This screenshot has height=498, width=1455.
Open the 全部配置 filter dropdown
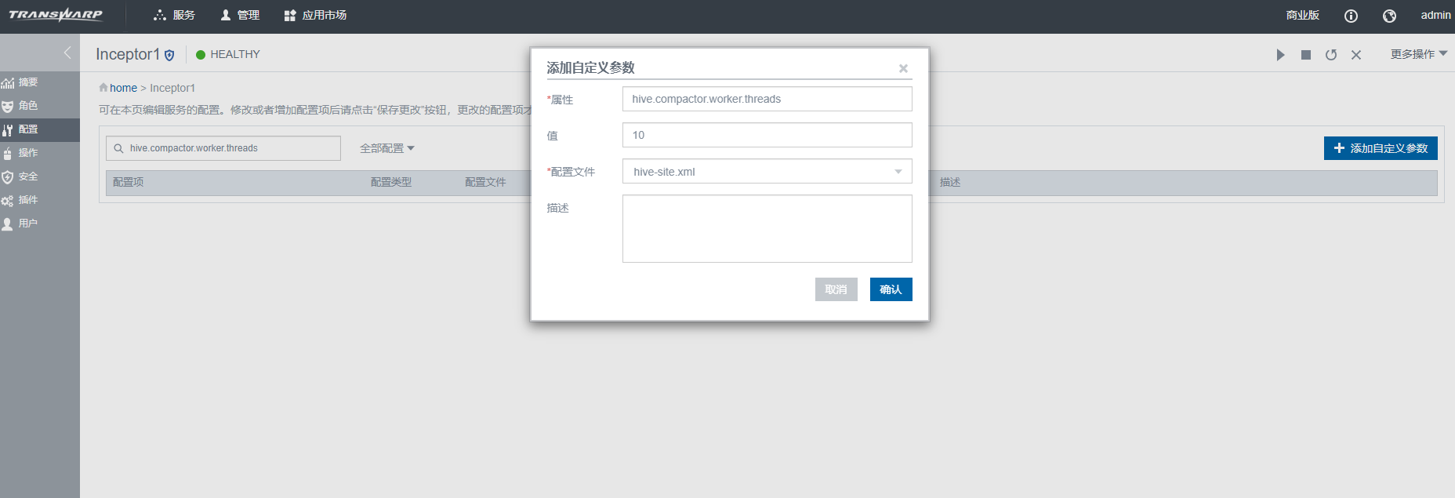pos(387,148)
